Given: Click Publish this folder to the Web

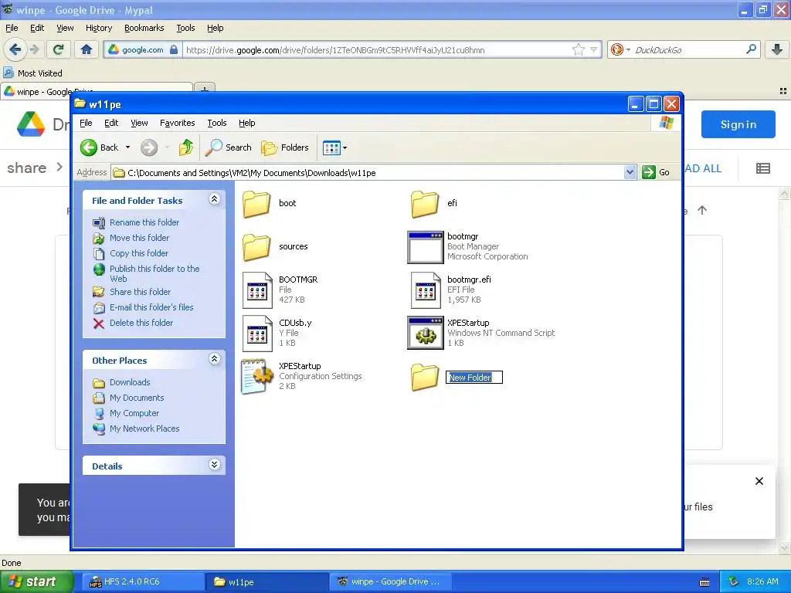Looking at the screenshot, I should (154, 274).
